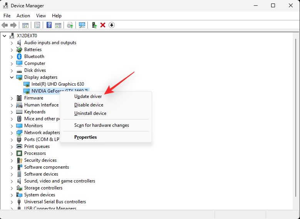300x219 pixels.
Task: Open the Action menu
Action: pos(23,16)
